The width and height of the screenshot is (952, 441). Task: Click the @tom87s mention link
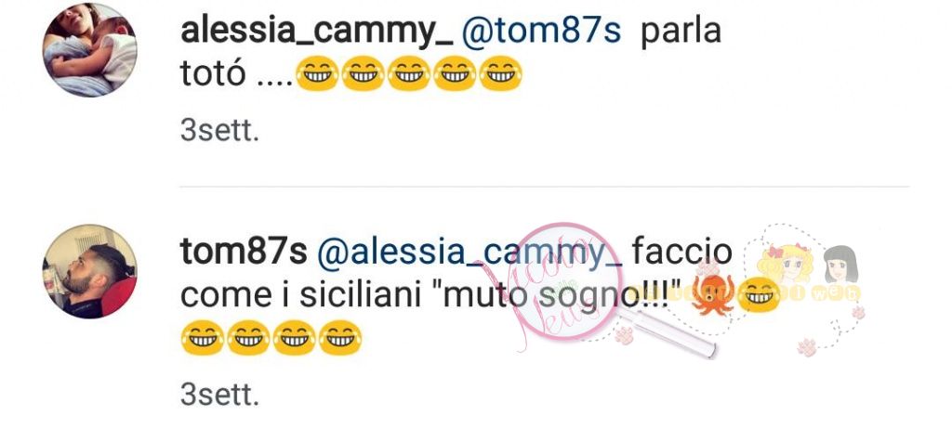tap(542, 31)
